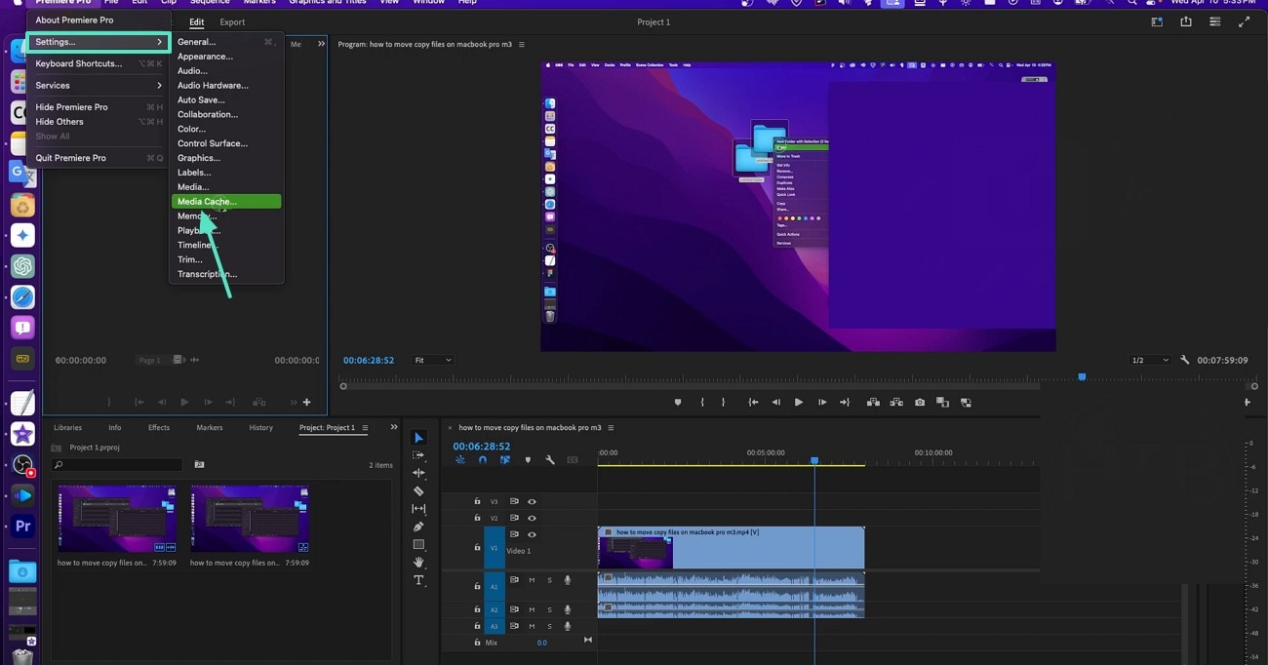Viewport: 1268px width, 665px height.
Task: Click the Export Frame camera icon
Action: (x=919, y=402)
